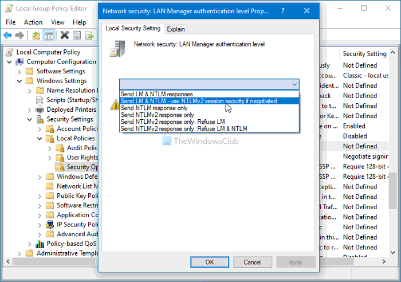
Task: Click the Network List Manager folder icon
Action: (x=50, y=186)
